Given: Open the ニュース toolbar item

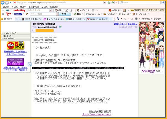Looking at the screenshot, I should coord(124,14).
